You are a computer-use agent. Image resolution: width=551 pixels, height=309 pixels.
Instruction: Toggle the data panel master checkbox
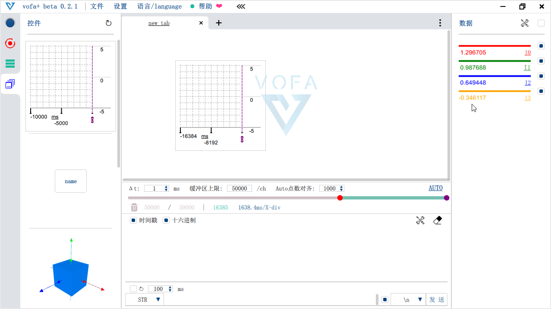(541, 23)
